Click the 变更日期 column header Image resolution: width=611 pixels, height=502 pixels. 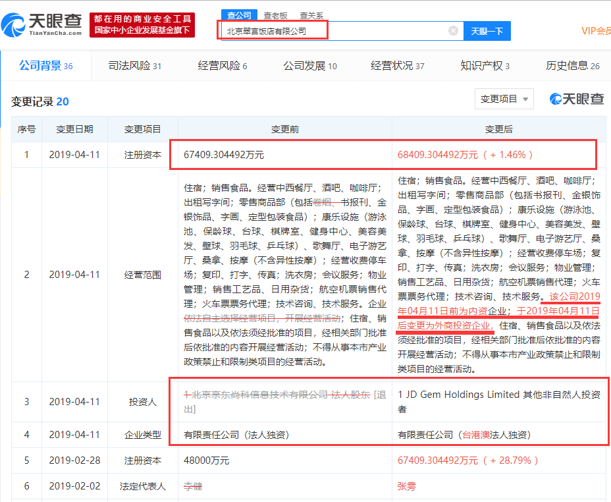(x=74, y=129)
